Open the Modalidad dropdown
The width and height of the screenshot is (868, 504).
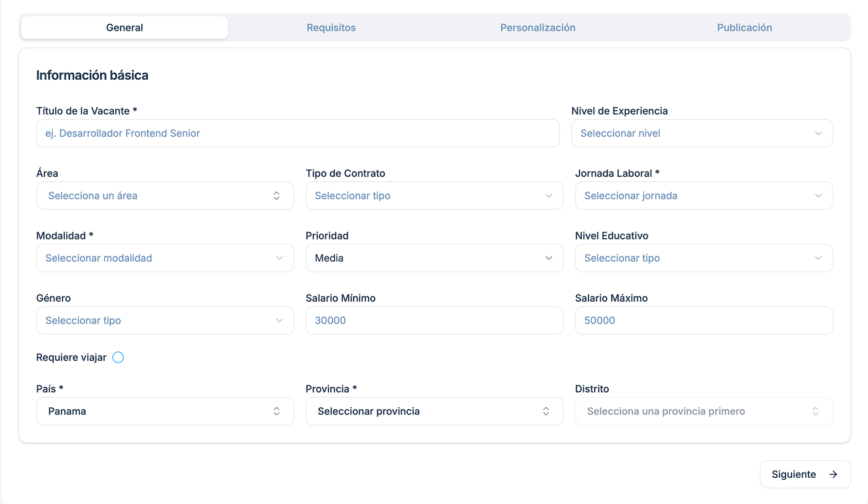tap(165, 258)
